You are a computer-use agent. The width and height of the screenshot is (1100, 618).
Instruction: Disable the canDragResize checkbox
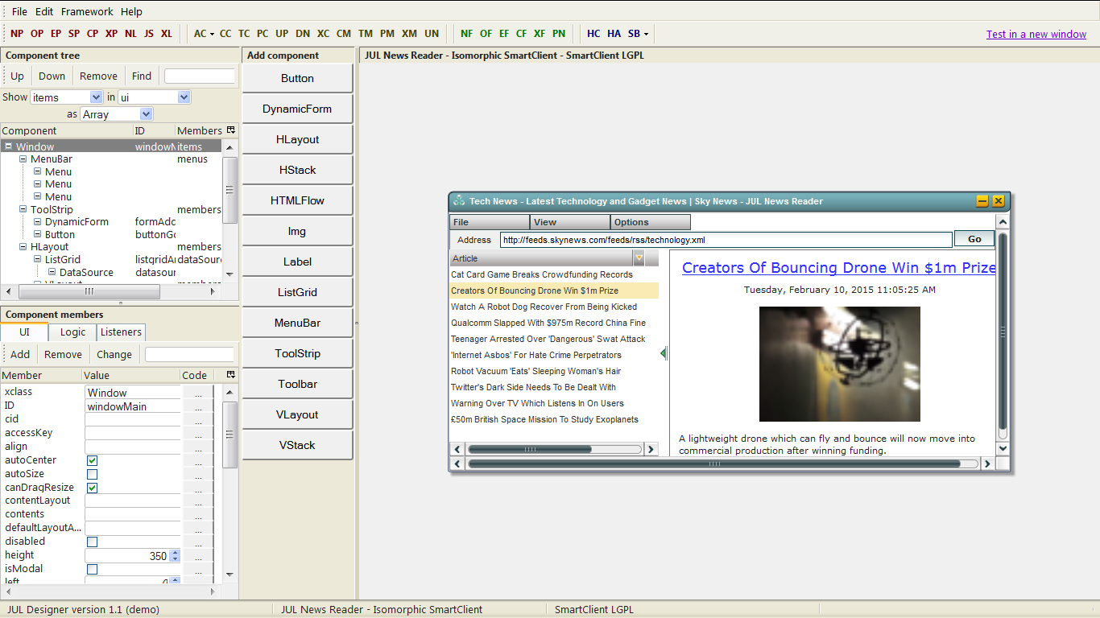click(x=92, y=488)
